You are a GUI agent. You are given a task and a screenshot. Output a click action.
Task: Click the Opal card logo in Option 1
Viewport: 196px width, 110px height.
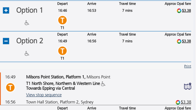pos(179,11)
